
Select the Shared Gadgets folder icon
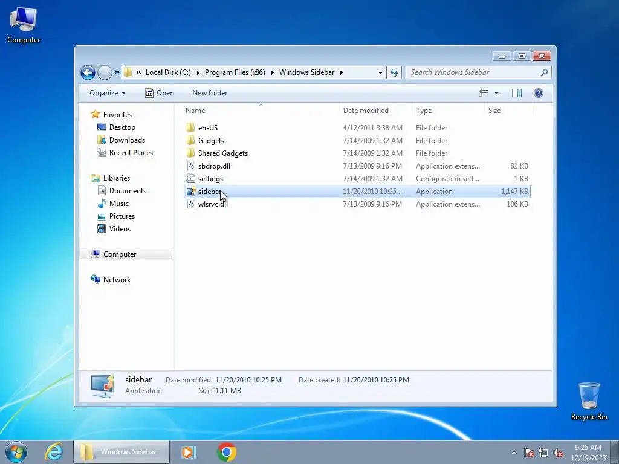pos(190,153)
